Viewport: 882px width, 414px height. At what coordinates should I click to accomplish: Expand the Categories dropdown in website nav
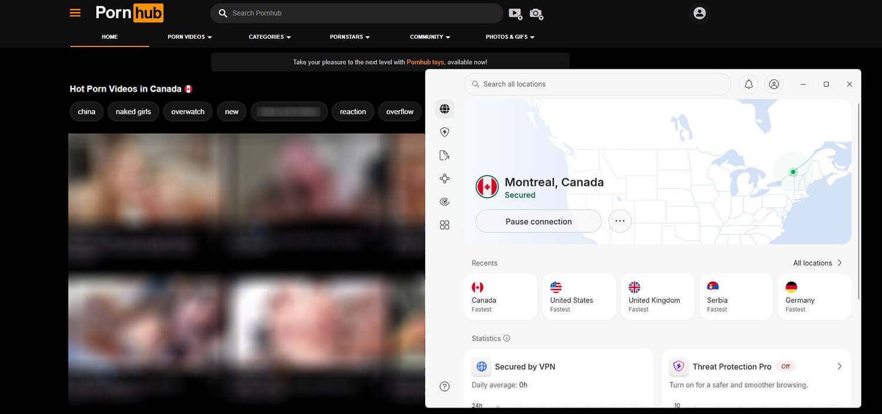(x=270, y=37)
